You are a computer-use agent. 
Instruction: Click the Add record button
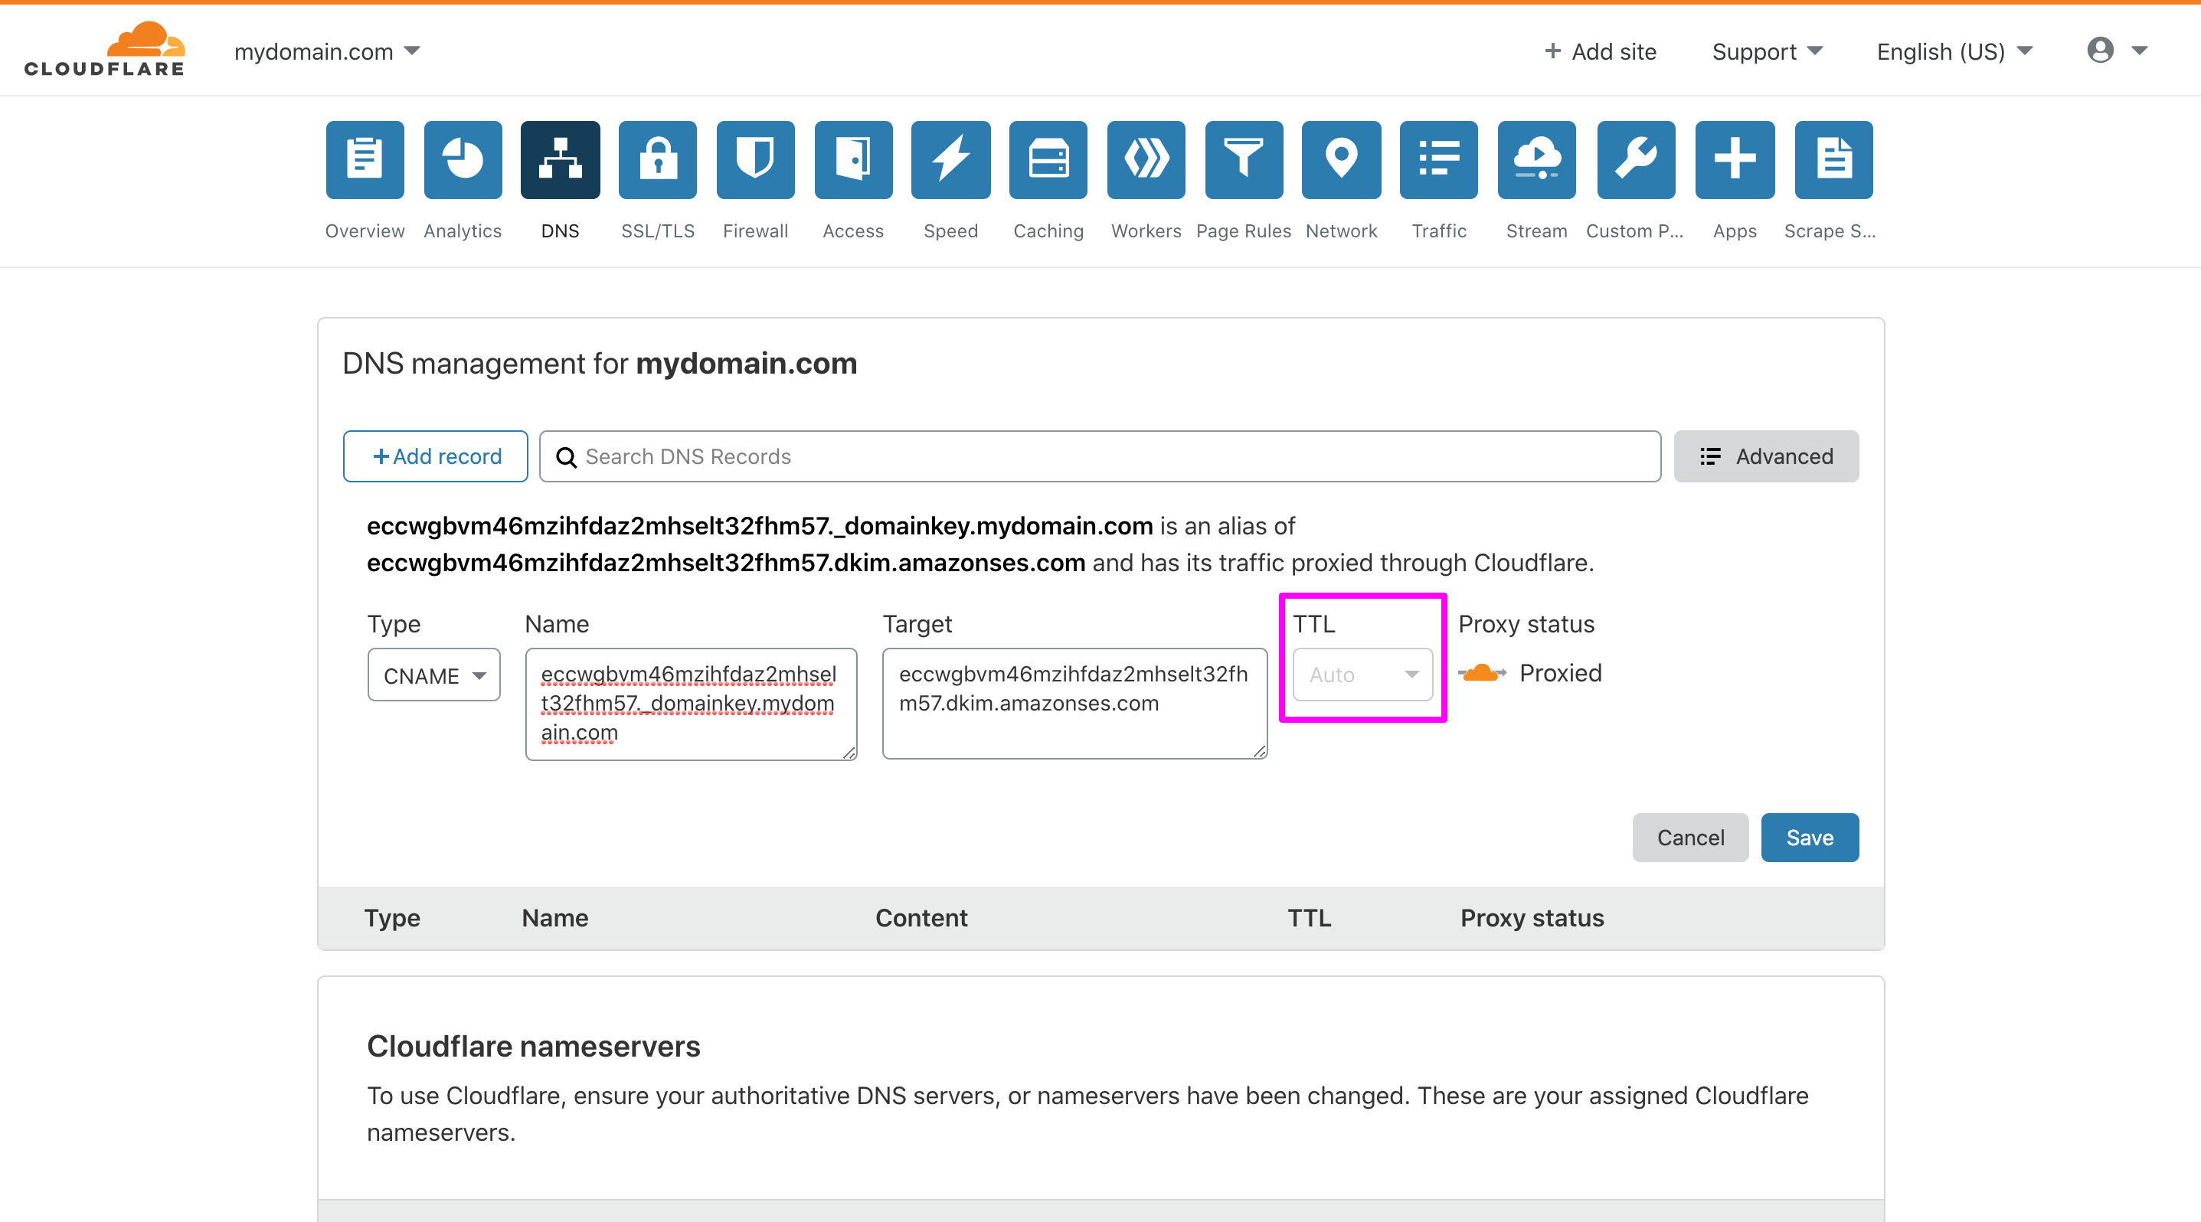437,456
